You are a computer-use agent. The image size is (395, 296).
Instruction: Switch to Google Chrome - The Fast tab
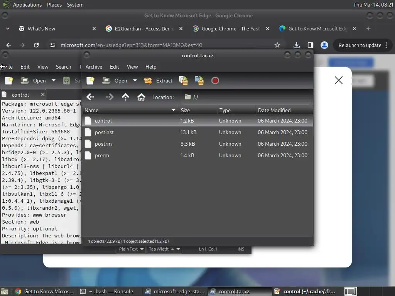(x=231, y=29)
